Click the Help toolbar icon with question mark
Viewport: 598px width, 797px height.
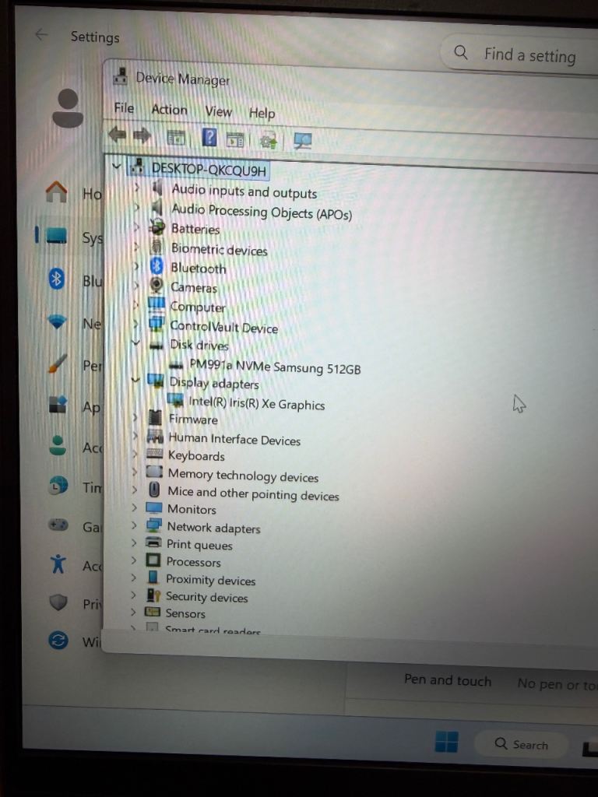pyautogui.click(x=209, y=138)
